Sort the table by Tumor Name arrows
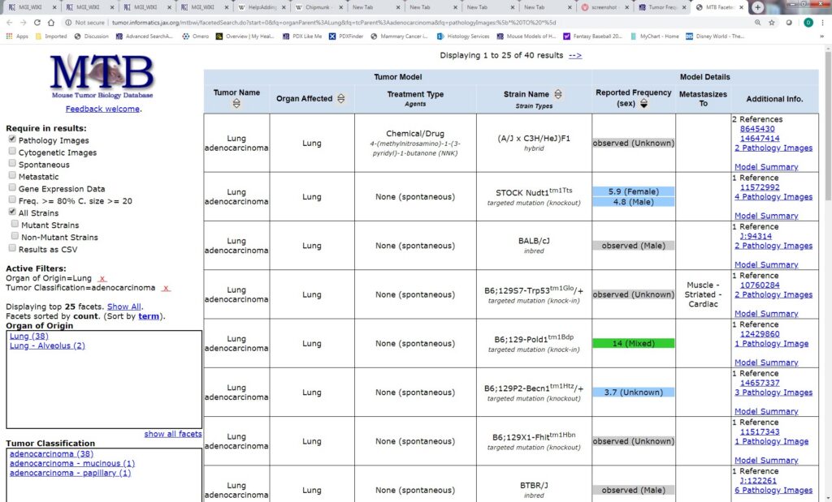The width and height of the screenshot is (832, 502). pyautogui.click(x=236, y=104)
